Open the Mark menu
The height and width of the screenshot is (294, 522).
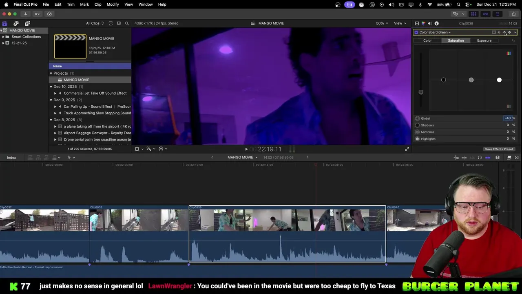(x=84, y=4)
